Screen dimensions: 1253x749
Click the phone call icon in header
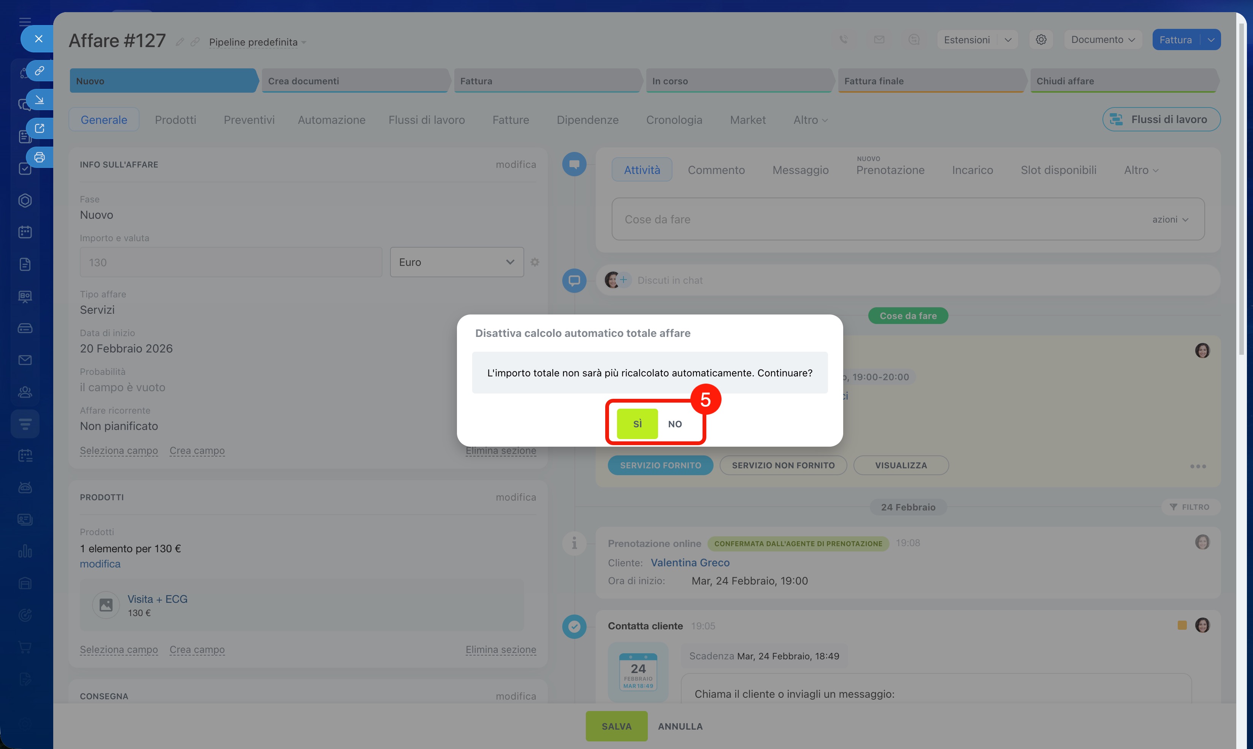844,40
